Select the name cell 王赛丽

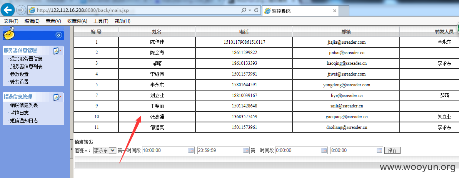pyautogui.click(x=157, y=106)
